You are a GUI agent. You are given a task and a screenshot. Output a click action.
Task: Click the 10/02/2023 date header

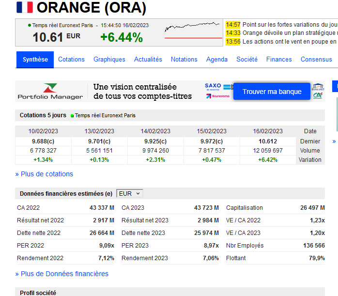(43, 131)
